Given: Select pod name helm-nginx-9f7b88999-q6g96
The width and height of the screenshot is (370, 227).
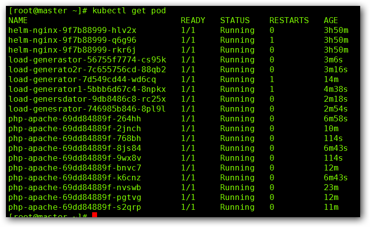Looking at the screenshot, I should [x=72, y=40].
